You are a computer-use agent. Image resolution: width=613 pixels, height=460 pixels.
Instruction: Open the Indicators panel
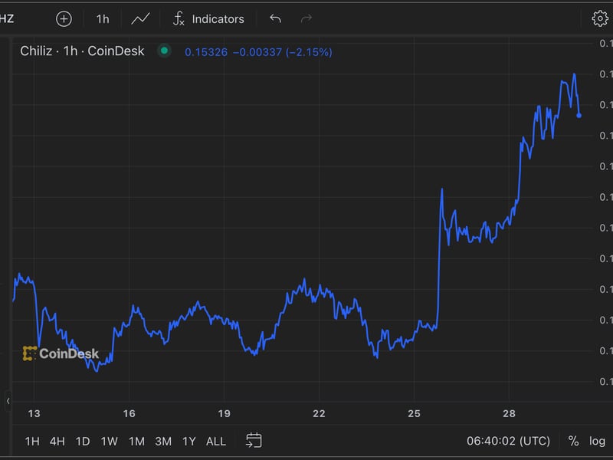(x=208, y=18)
